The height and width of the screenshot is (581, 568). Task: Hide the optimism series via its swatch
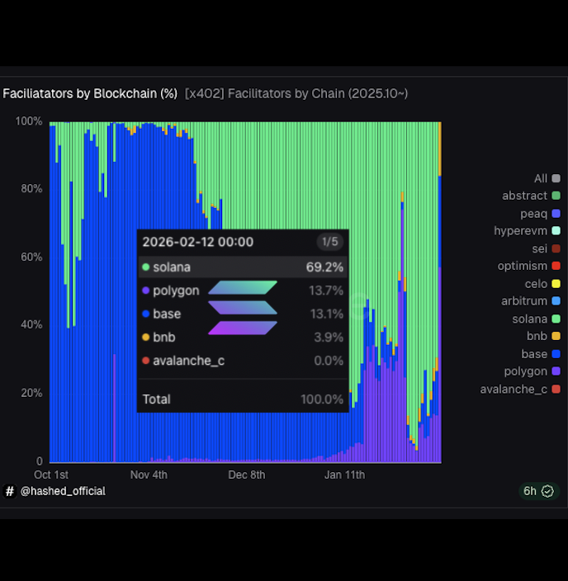tap(556, 266)
